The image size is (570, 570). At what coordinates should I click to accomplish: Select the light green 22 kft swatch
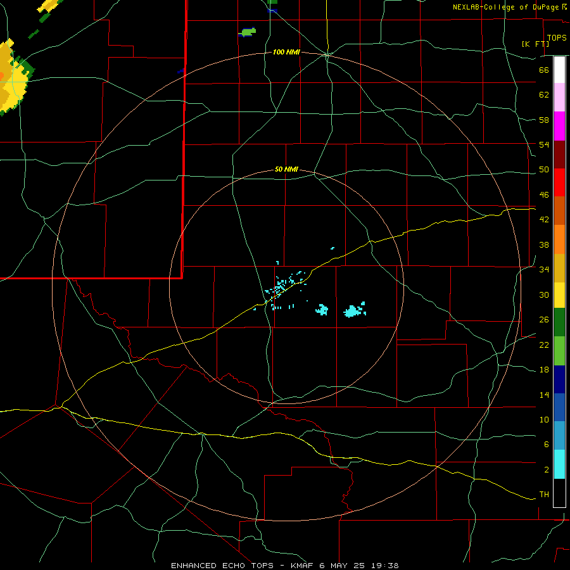tap(559, 351)
